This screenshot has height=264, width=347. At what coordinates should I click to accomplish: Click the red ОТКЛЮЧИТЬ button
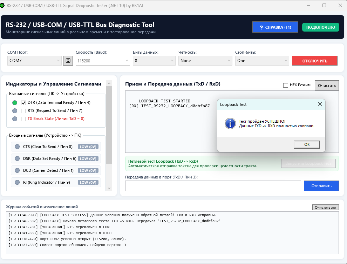pyautogui.click(x=315, y=61)
